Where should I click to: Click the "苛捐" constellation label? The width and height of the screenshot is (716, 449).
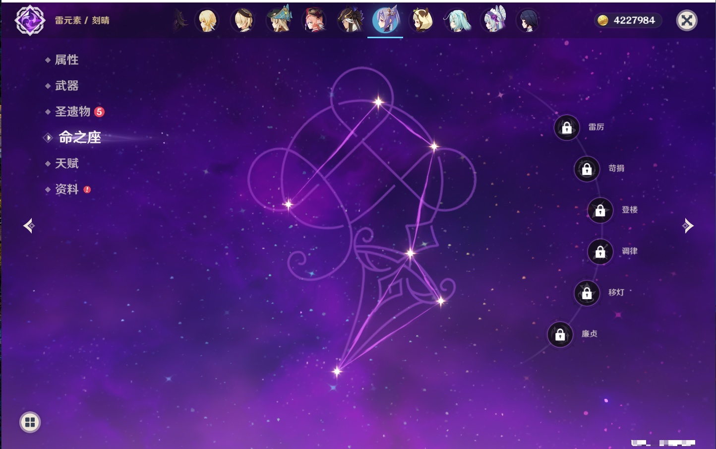point(616,168)
